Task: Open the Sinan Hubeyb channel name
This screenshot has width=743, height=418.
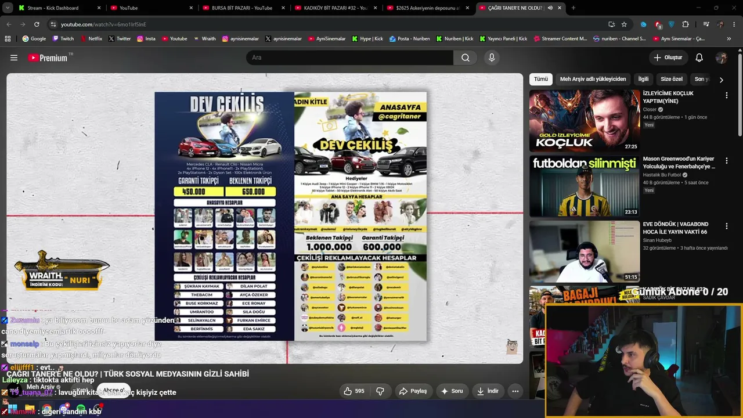Action: 657,240
